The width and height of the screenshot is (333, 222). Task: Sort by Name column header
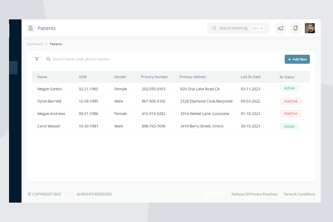click(x=42, y=77)
